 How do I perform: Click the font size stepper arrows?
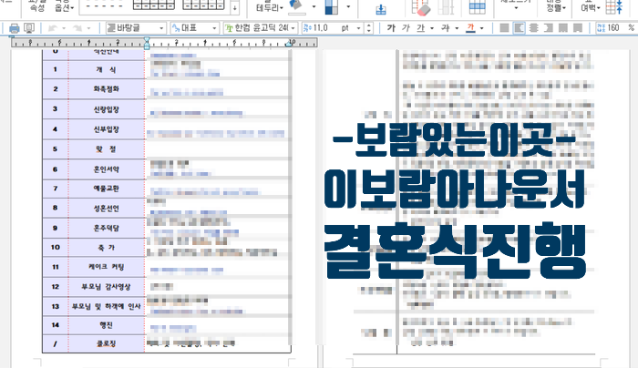(368, 28)
